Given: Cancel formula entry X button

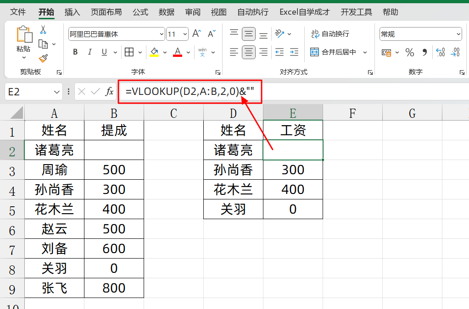Looking at the screenshot, I should 82,91.
